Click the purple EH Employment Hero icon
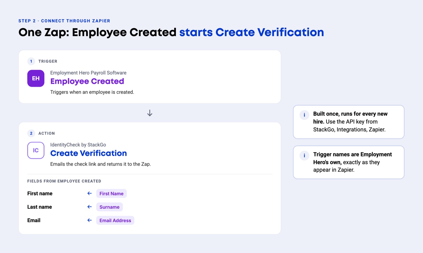The height and width of the screenshot is (253, 423). [36, 78]
